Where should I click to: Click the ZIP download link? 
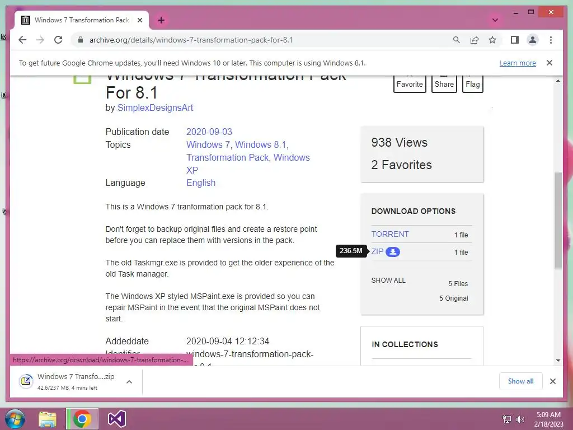point(377,251)
